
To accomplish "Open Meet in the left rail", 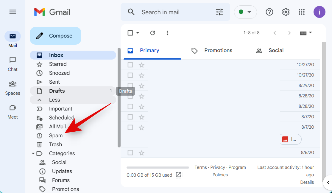I will pos(13,112).
